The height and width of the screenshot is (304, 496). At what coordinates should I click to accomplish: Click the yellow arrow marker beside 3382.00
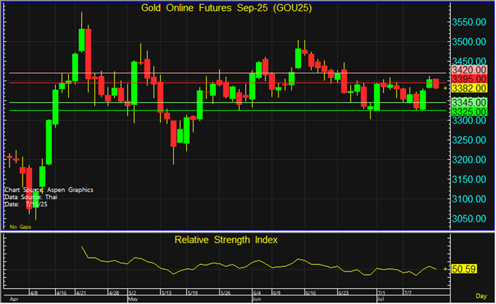click(445, 88)
